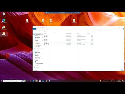125x94 pixels.
Task: Open the weather widget in the taskbar
Action: pyautogui.click(x=104, y=81)
